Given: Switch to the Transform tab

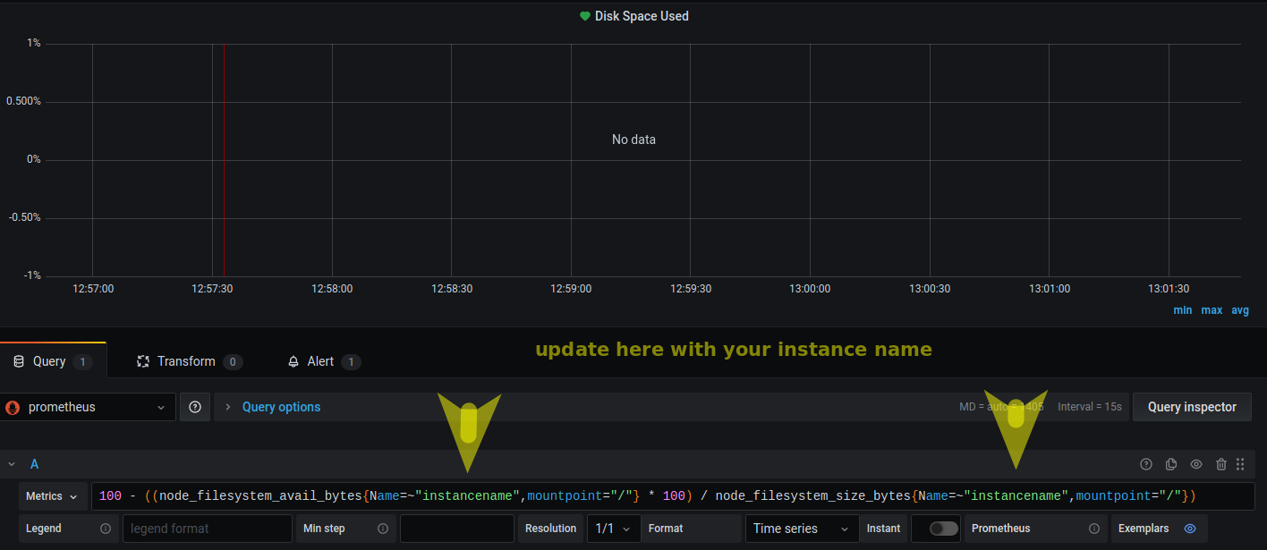Looking at the screenshot, I should 186,361.
